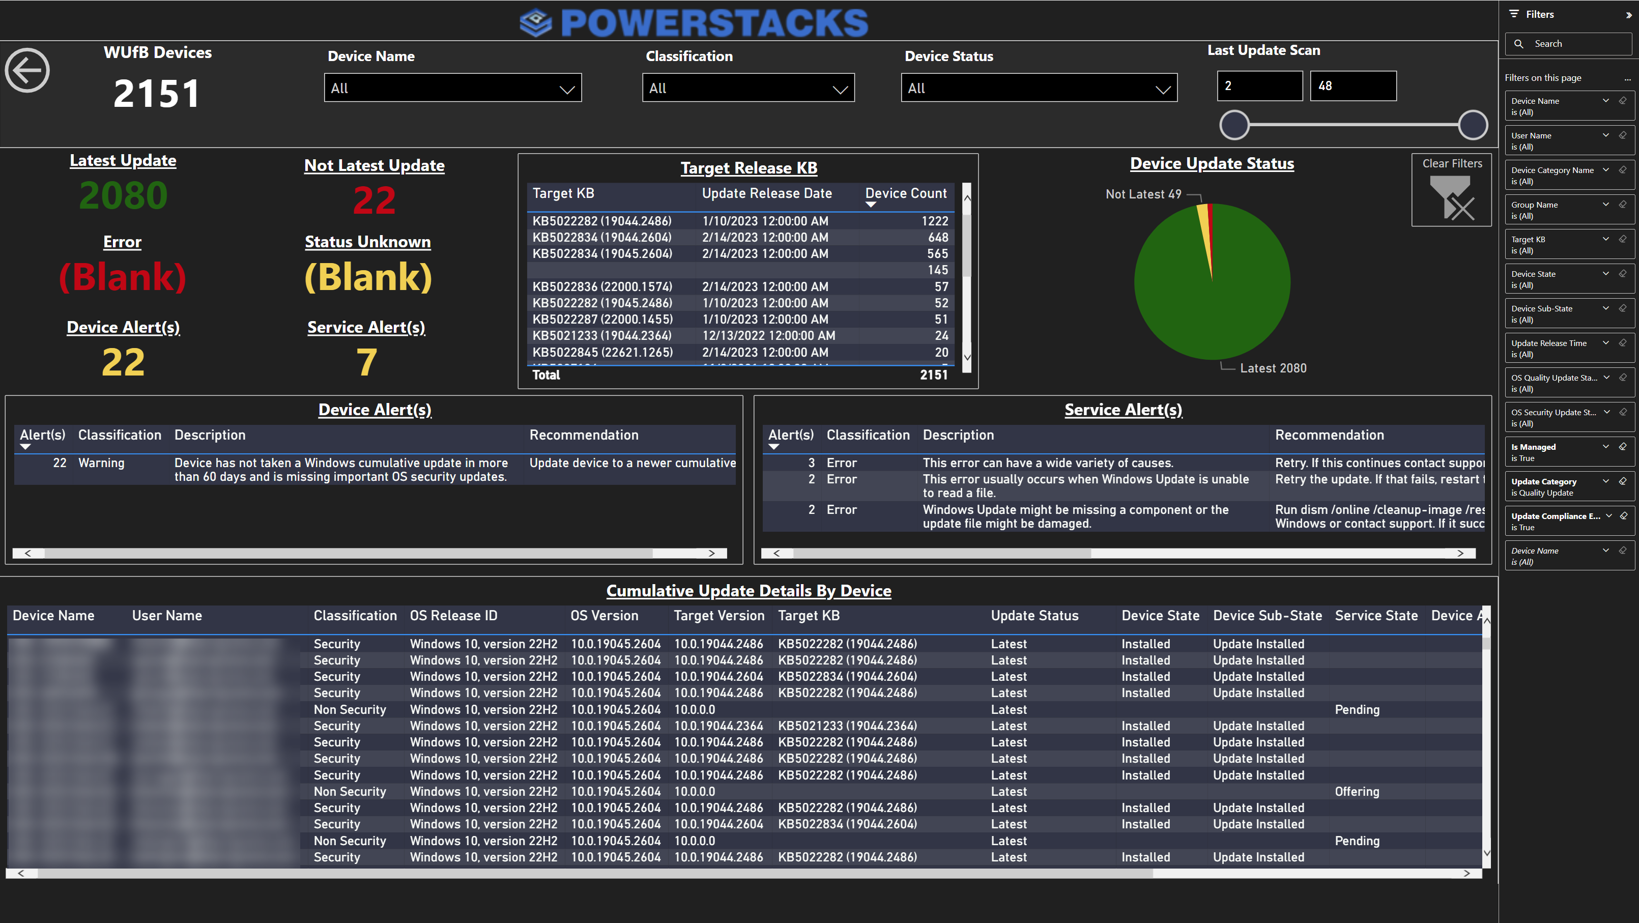Click scroll-left arrow in Device Alert(s) table
Screen dimensions: 1639x923
(x=28, y=554)
